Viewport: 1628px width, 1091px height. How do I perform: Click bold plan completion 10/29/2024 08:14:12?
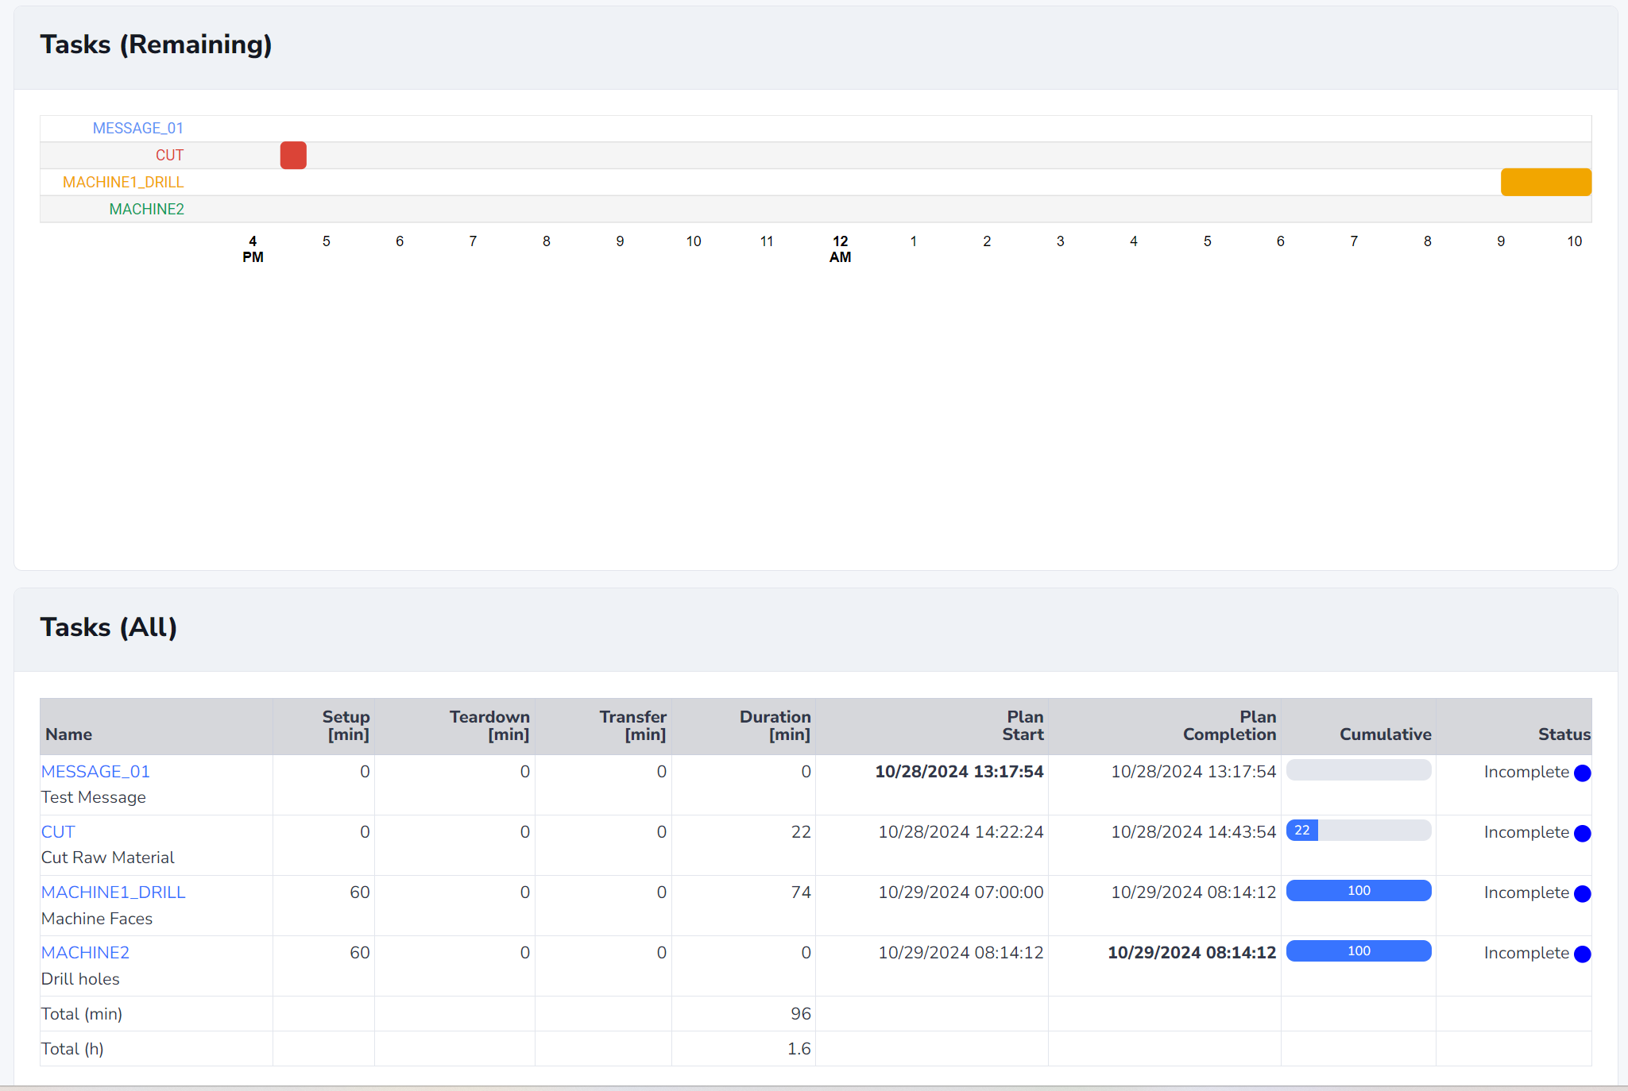pos(1192,952)
